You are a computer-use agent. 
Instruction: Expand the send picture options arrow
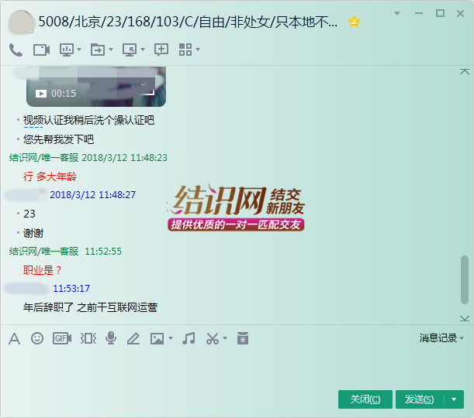coord(171,338)
